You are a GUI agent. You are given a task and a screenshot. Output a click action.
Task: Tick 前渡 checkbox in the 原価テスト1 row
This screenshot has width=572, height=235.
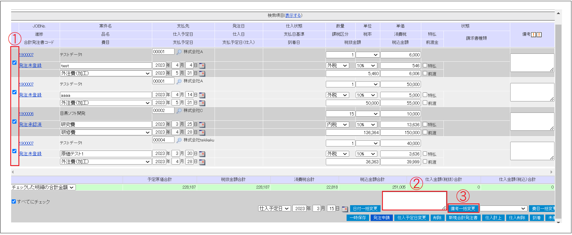(425, 161)
